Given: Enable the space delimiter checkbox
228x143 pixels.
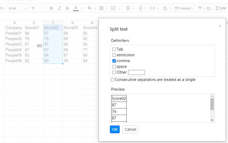Looking at the screenshot, I should coord(114,67).
